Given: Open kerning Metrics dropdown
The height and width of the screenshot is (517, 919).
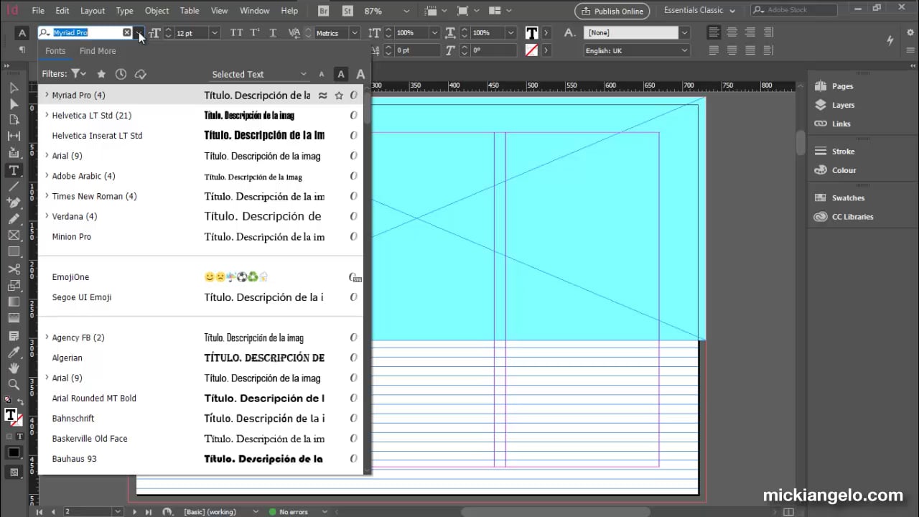Looking at the screenshot, I should tap(355, 33).
